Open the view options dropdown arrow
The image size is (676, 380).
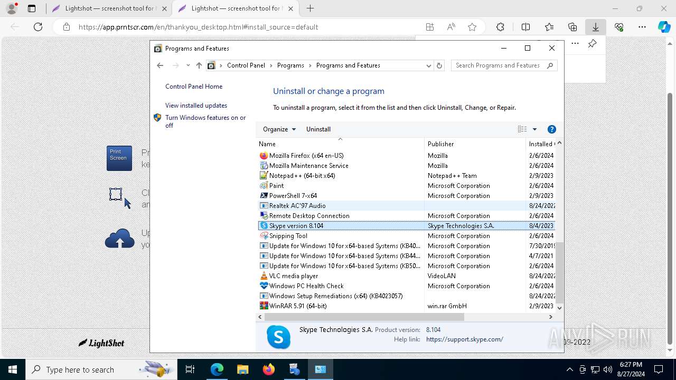pyautogui.click(x=534, y=129)
